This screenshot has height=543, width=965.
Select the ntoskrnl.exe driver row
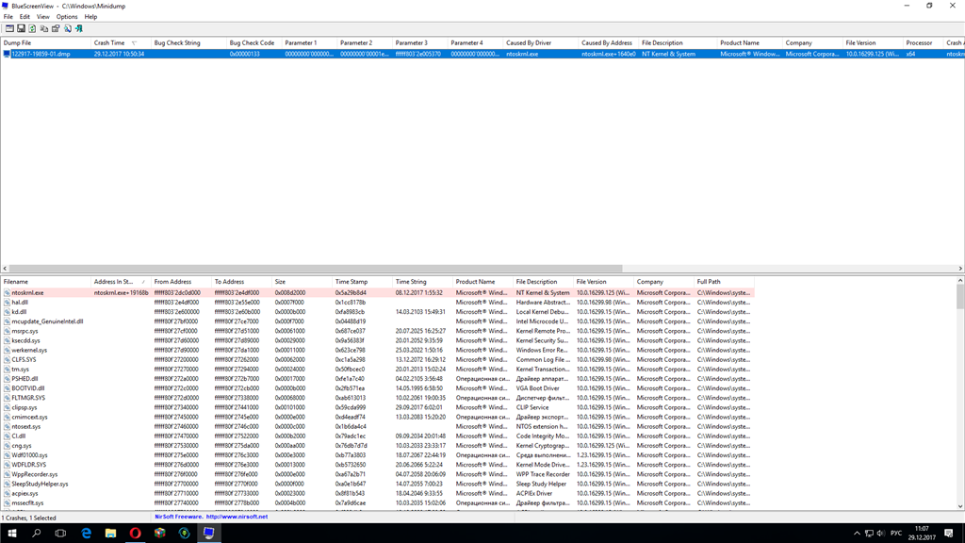tap(377, 293)
